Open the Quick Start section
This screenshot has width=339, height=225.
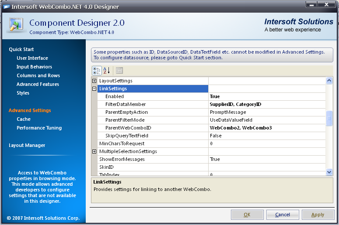[x=21, y=49]
